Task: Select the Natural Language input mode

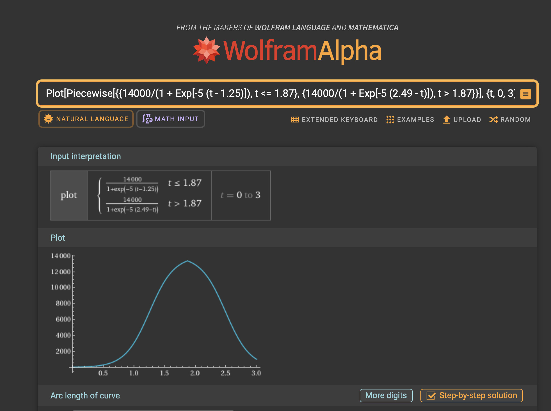Action: (86, 119)
